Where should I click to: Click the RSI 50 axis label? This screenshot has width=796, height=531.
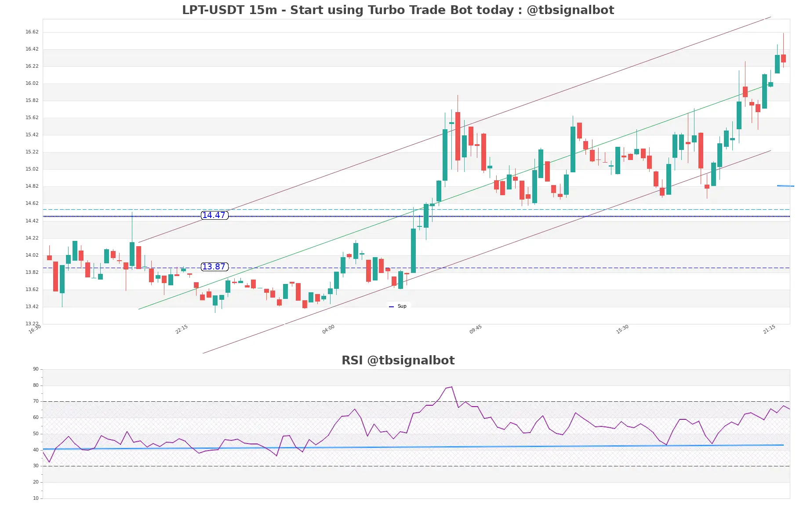(36, 434)
